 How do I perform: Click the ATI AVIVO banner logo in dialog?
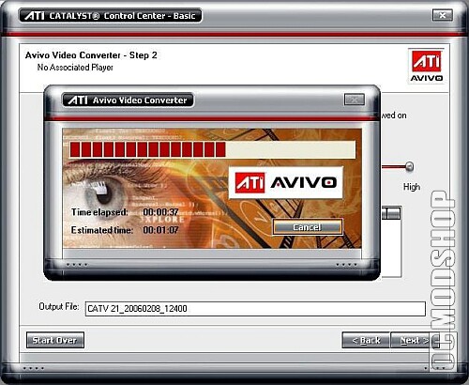[286, 182]
